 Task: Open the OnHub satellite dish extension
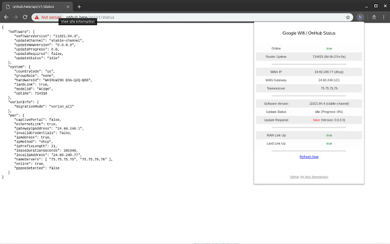pyautogui.click(x=360, y=17)
